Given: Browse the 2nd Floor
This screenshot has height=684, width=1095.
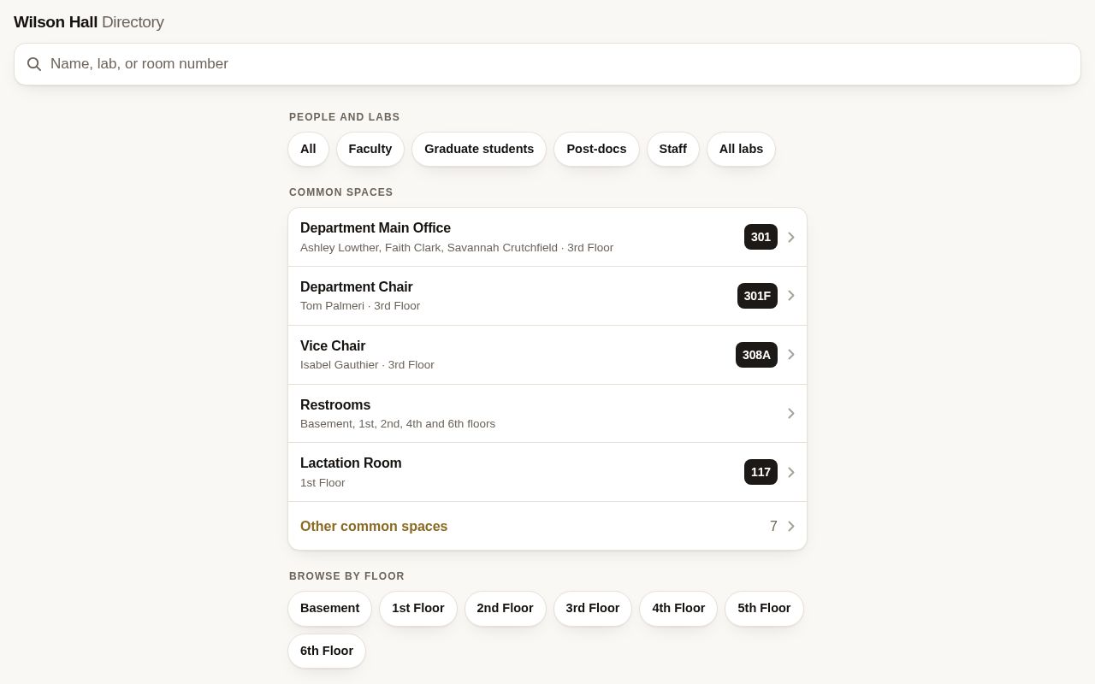Looking at the screenshot, I should [506, 608].
